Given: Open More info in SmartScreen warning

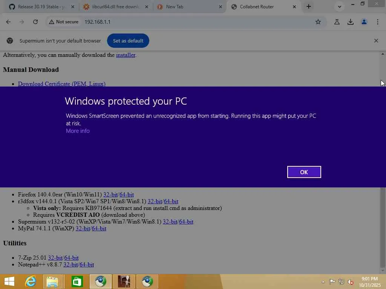Looking at the screenshot, I should (78, 131).
